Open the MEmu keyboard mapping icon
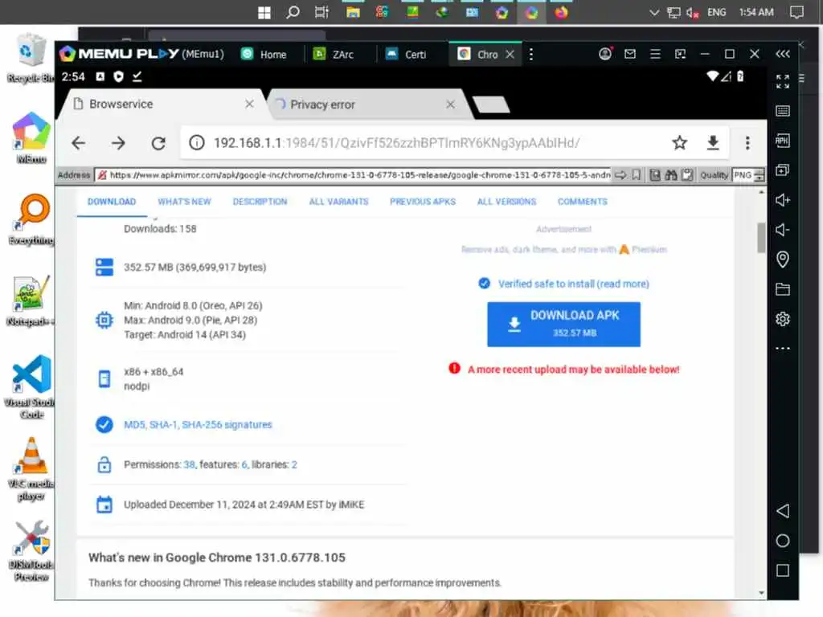 coord(782,111)
